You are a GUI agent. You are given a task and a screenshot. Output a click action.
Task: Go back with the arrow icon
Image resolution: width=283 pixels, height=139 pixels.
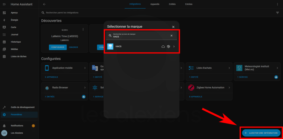[44, 4]
